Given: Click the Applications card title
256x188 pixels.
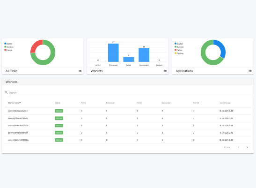Looking at the screenshot, I should pyautogui.click(x=184, y=71).
